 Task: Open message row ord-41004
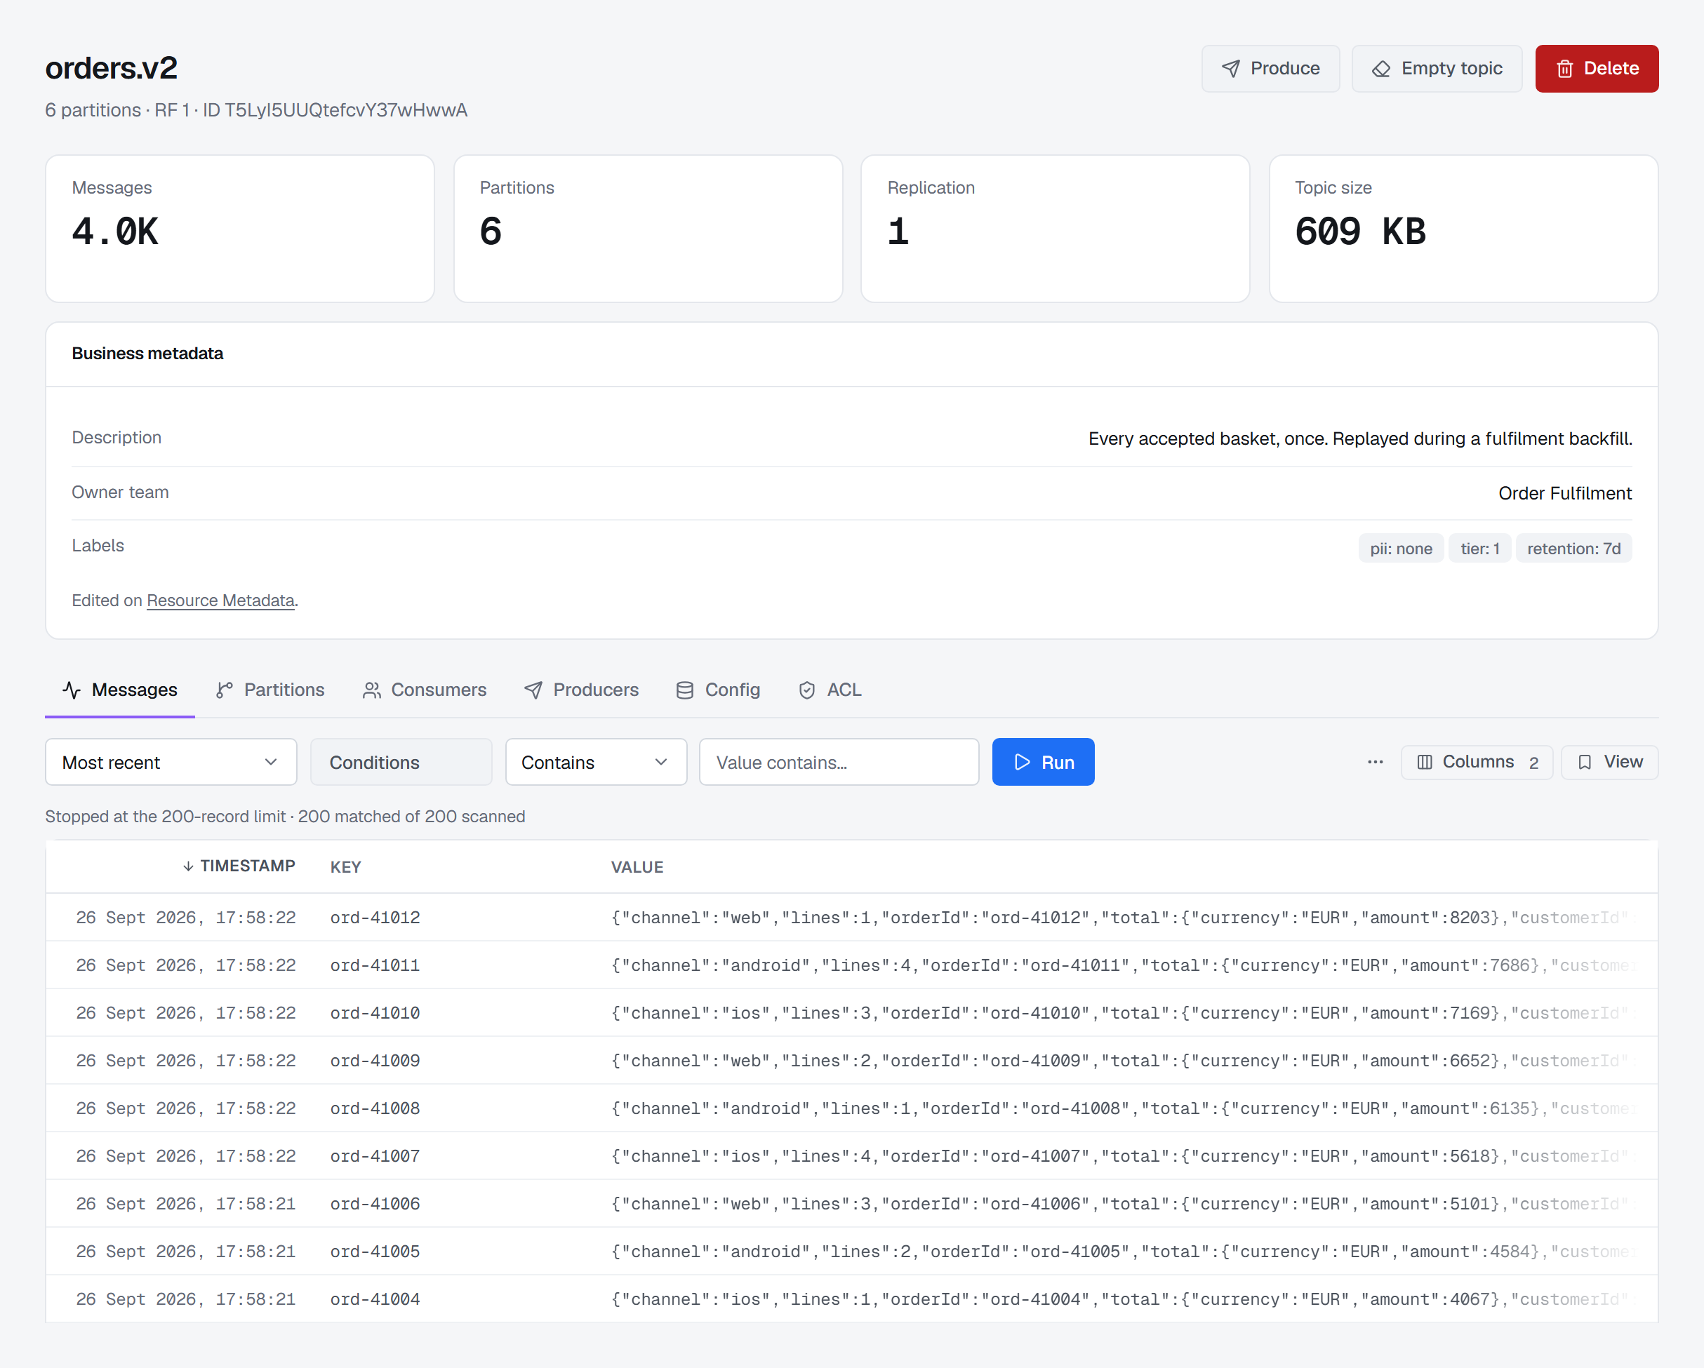pos(851,1299)
